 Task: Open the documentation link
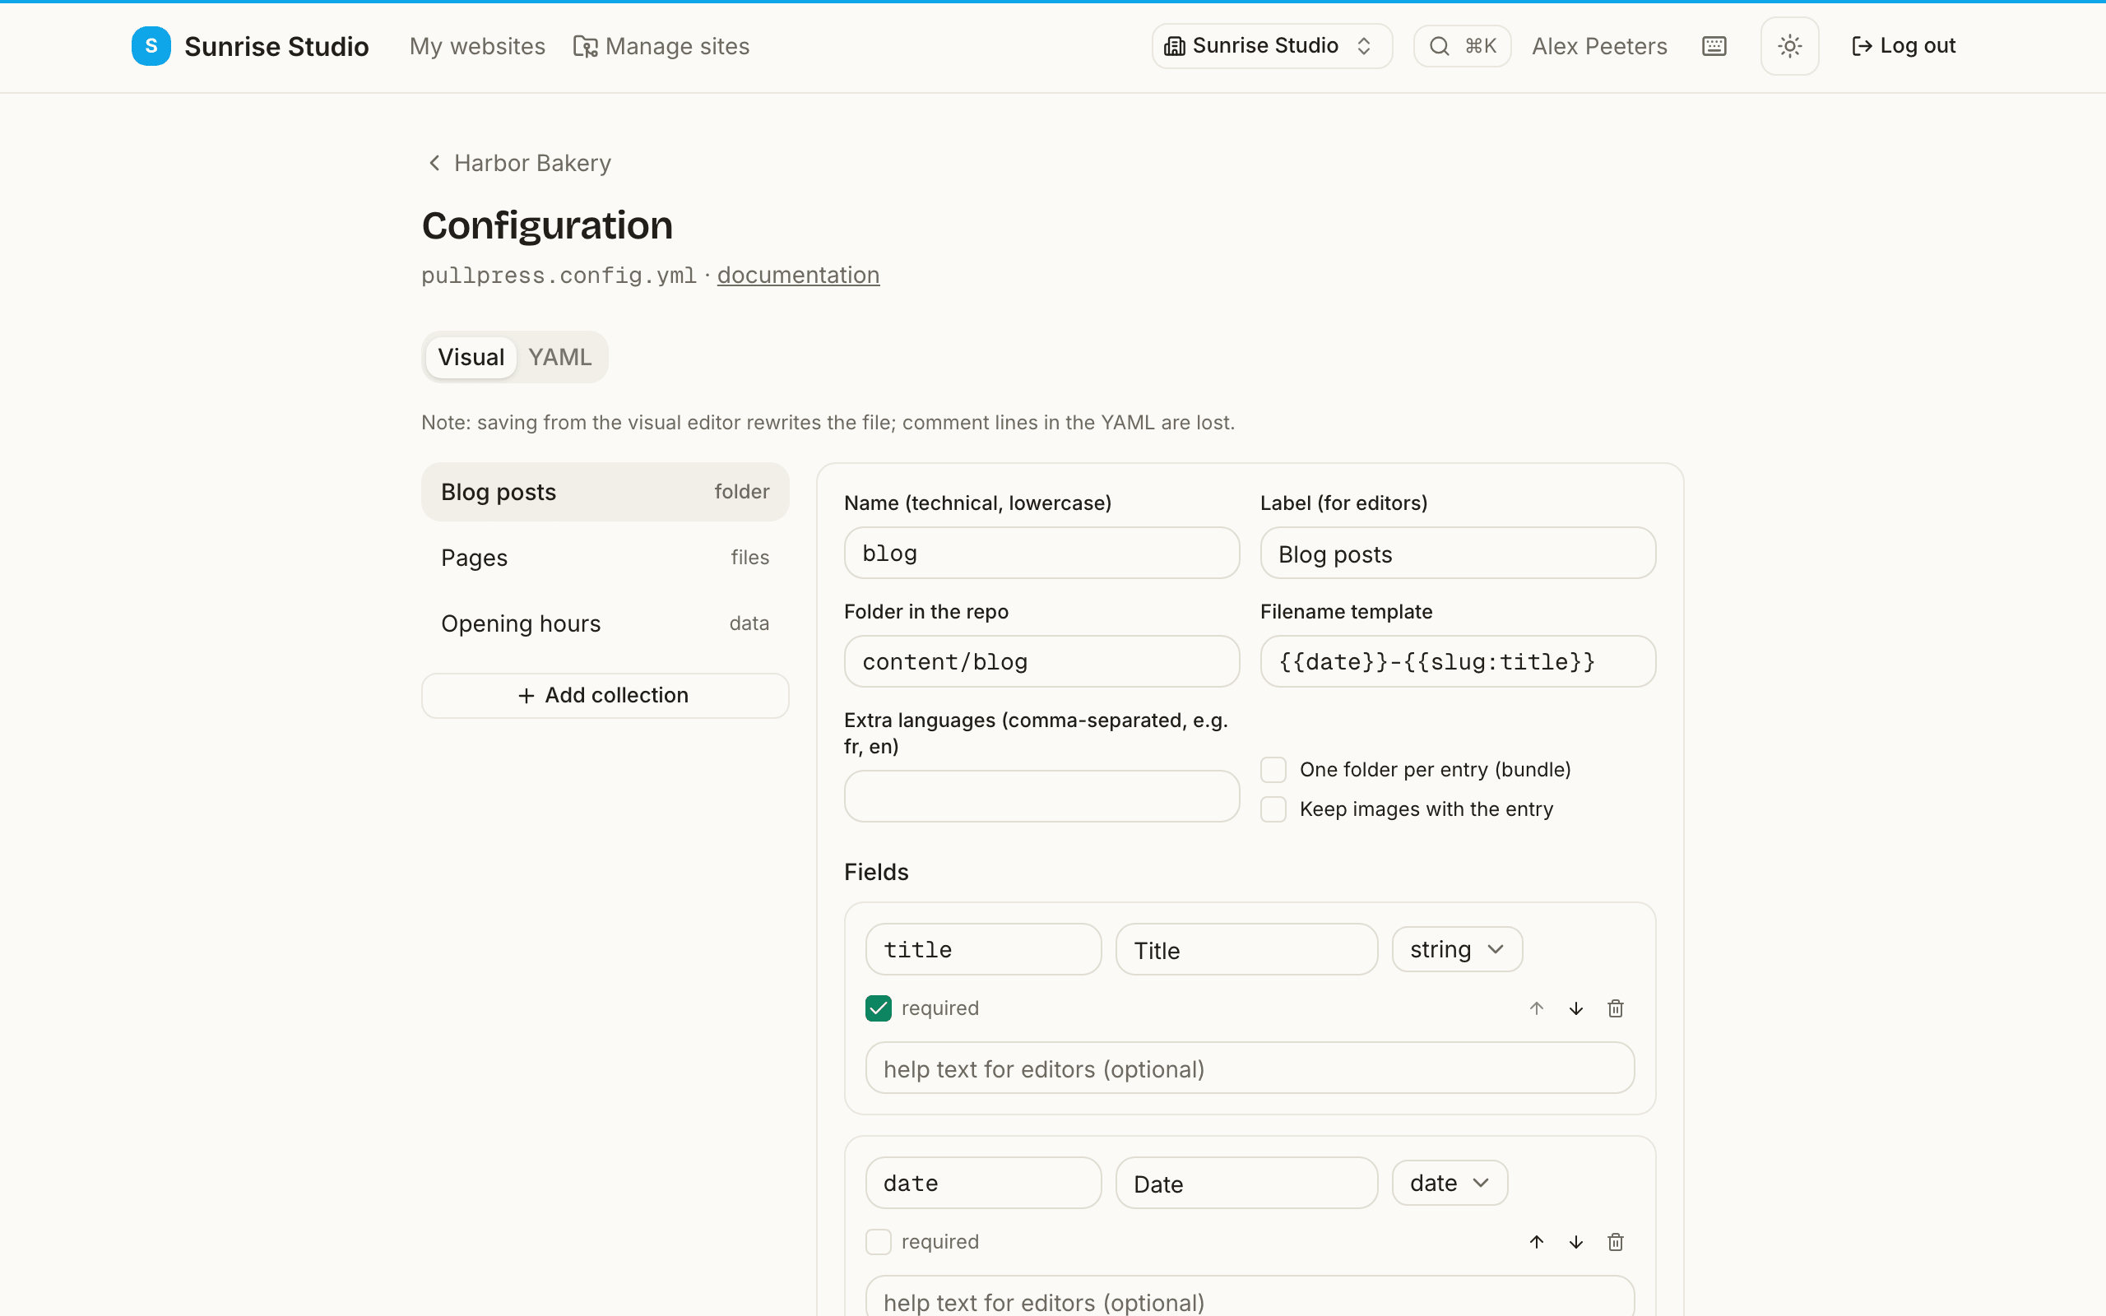[x=798, y=275]
